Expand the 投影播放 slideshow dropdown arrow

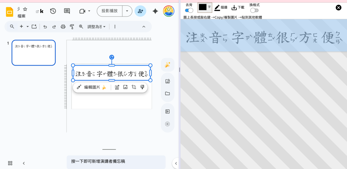point(127,11)
